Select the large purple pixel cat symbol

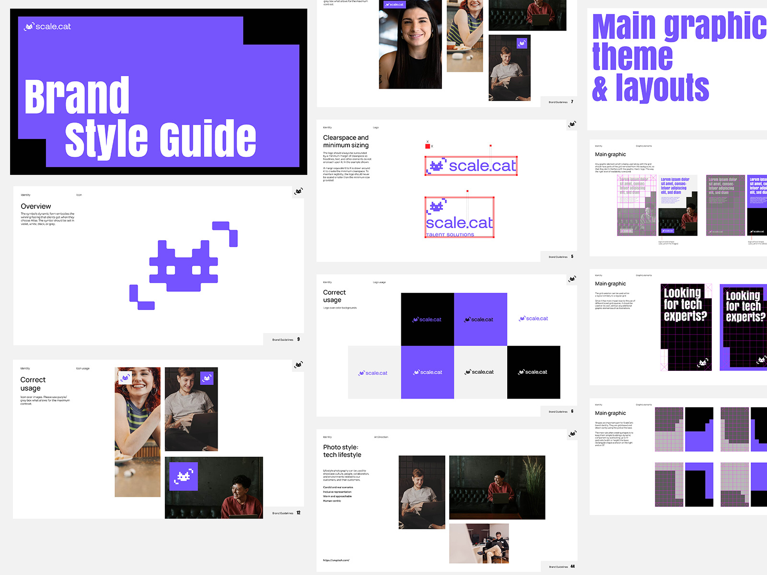pyautogui.click(x=184, y=265)
